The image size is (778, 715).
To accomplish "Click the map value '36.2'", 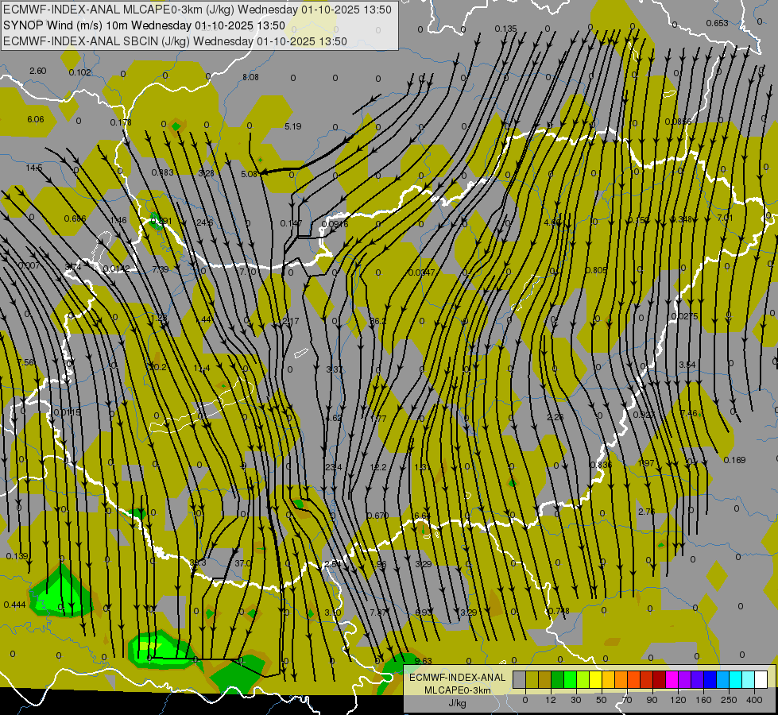I will (378, 321).
